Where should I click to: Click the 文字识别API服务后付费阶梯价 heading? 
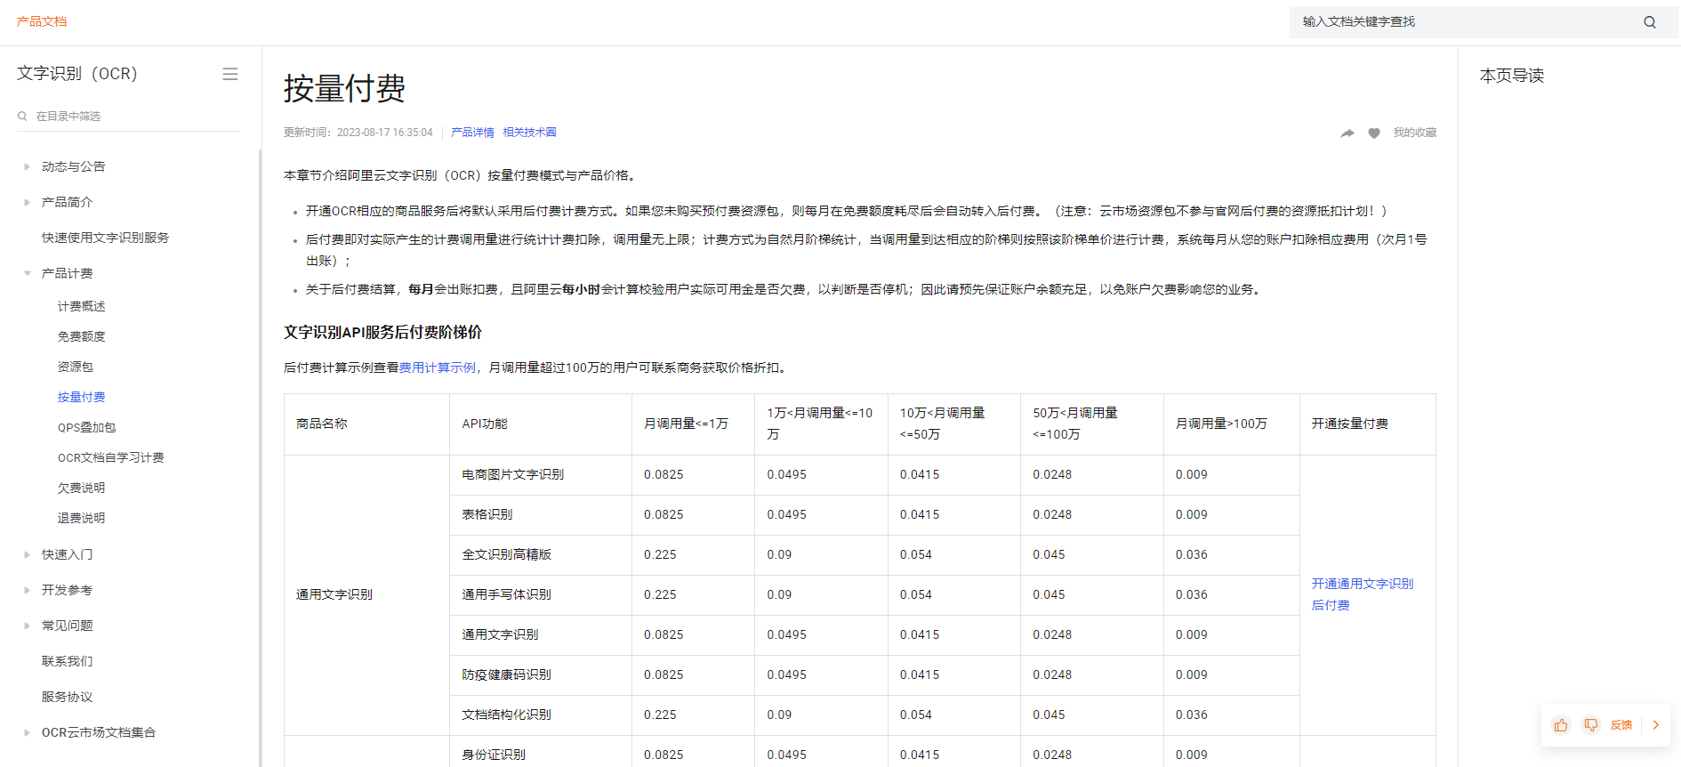click(x=383, y=332)
